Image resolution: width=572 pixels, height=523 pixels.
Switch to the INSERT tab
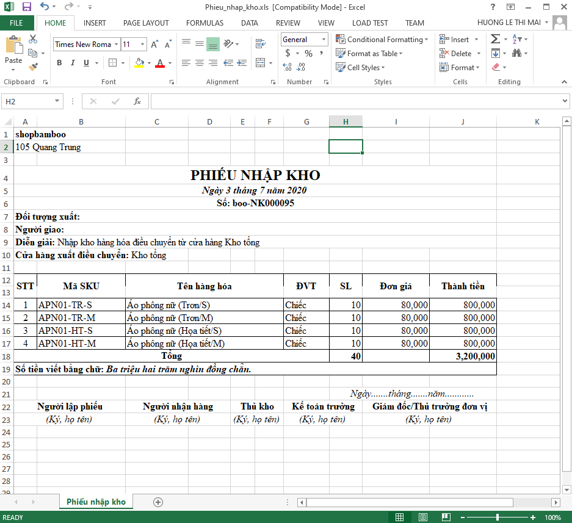click(x=95, y=23)
